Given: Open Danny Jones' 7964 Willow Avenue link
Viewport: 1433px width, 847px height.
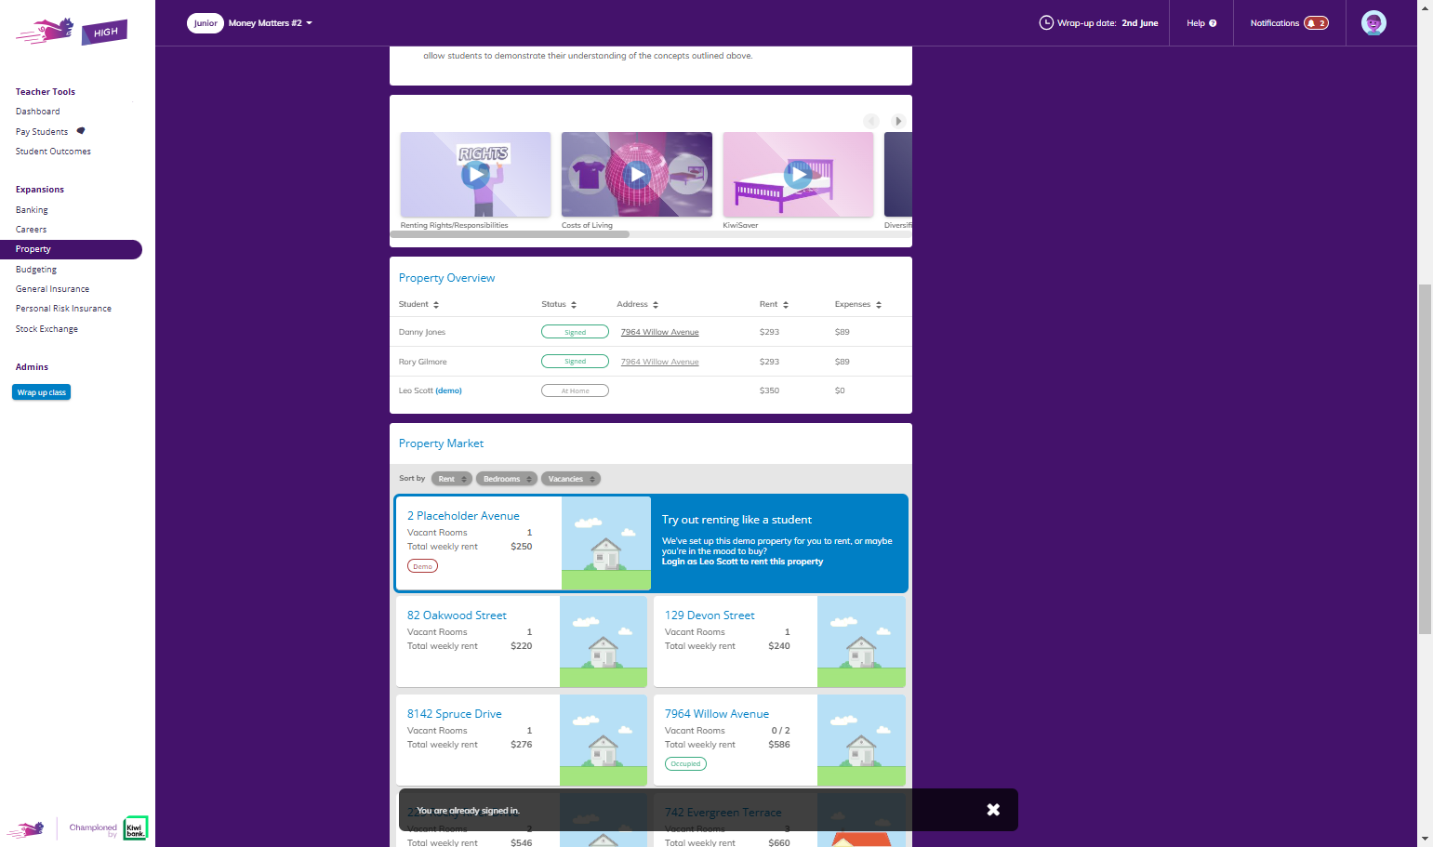Looking at the screenshot, I should 659,332.
